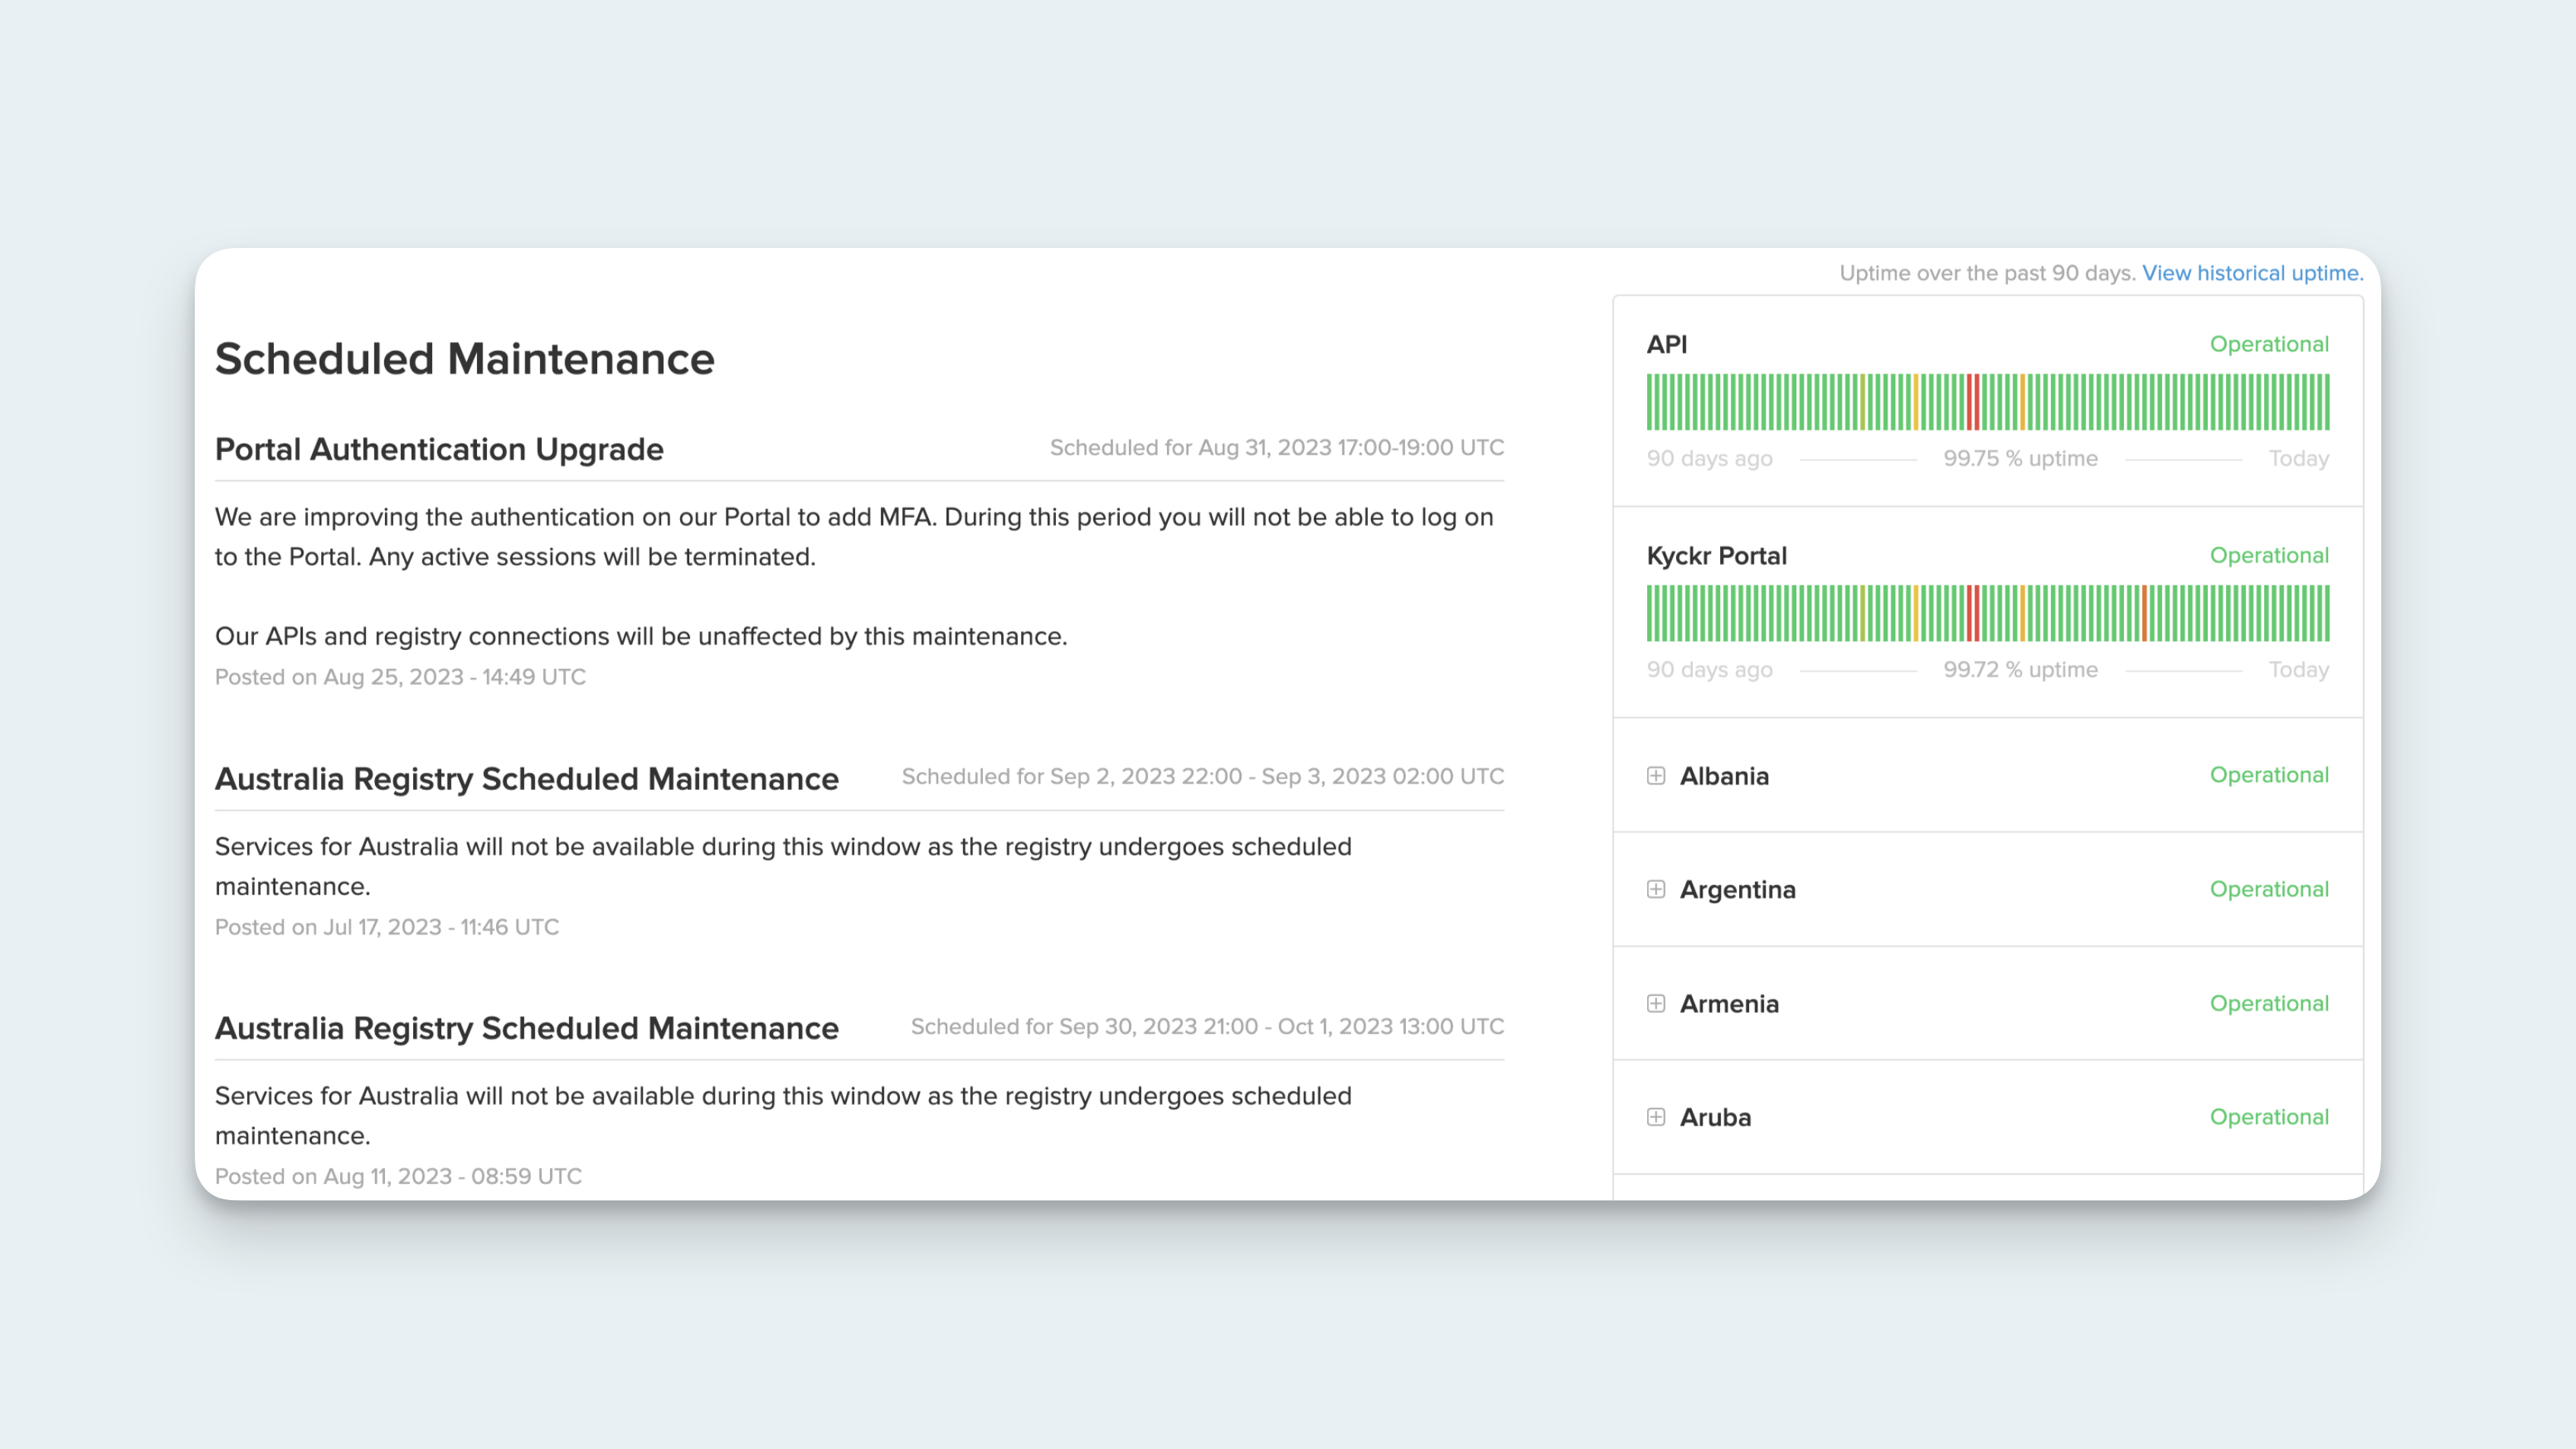Click the Scheduled Maintenance heading
Viewport: 2576px width, 1449px height.
(x=465, y=359)
